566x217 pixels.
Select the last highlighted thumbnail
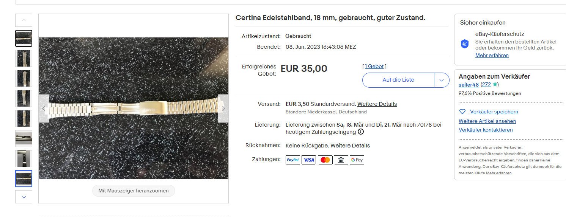tap(24, 178)
